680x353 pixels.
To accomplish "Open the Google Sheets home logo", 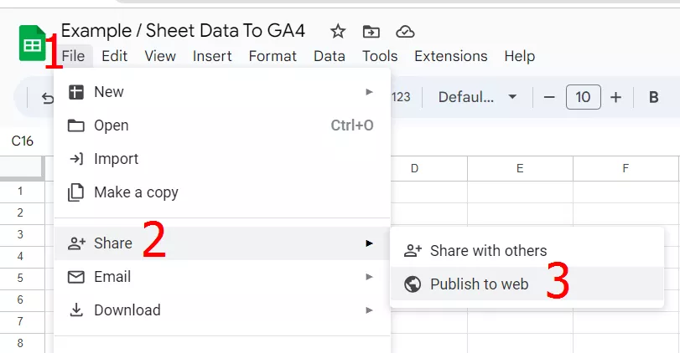I will [33, 43].
